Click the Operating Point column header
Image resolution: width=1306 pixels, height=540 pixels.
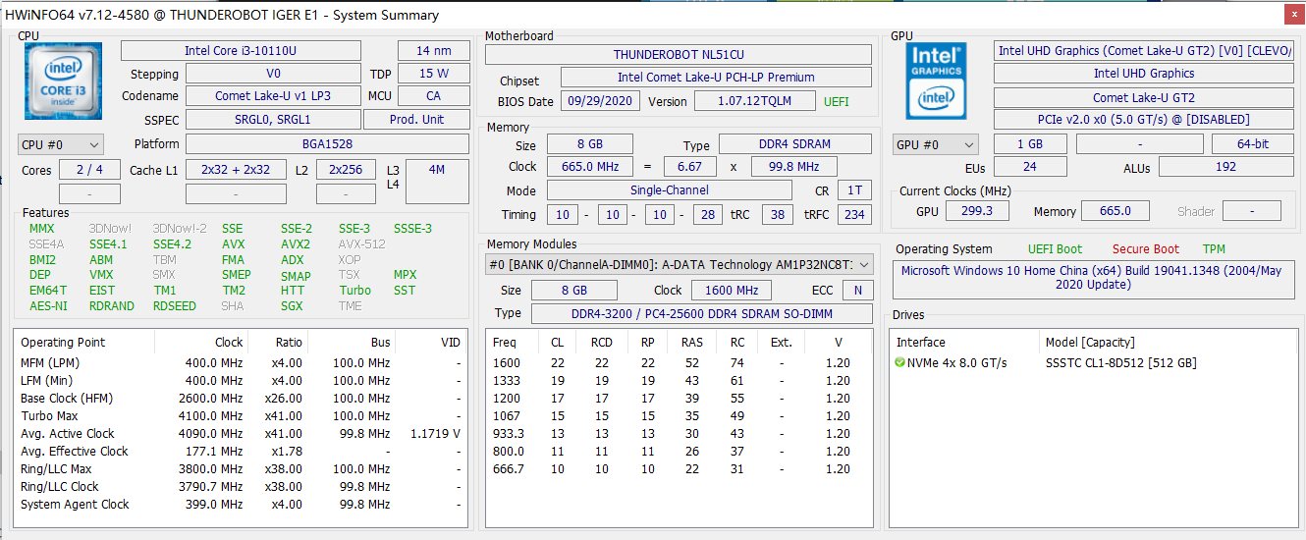63,343
